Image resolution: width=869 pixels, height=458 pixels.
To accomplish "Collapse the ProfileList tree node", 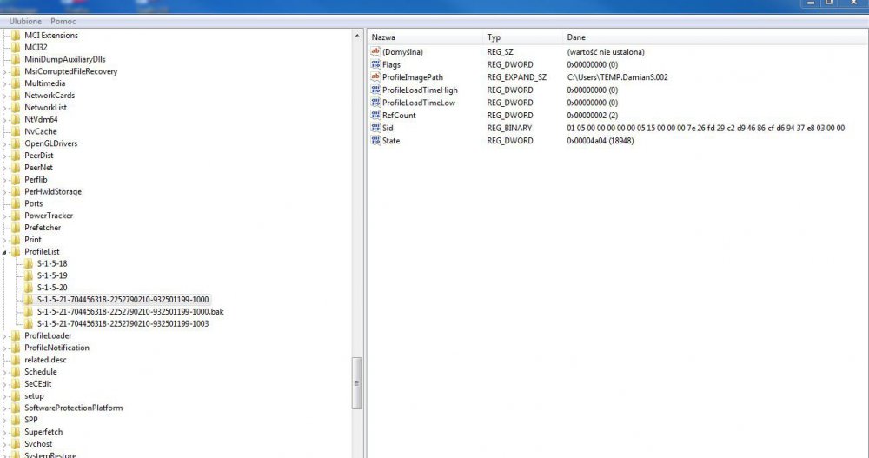I will [x=5, y=251].
